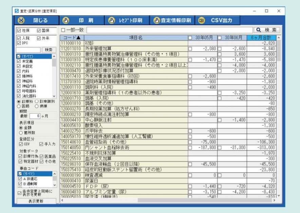Toggle A 非適応 reason code checkbox

(x=20, y=179)
